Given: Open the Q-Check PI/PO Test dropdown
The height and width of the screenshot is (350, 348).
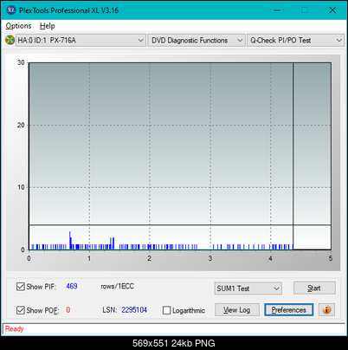Looking at the screenshot, I should tap(295, 41).
